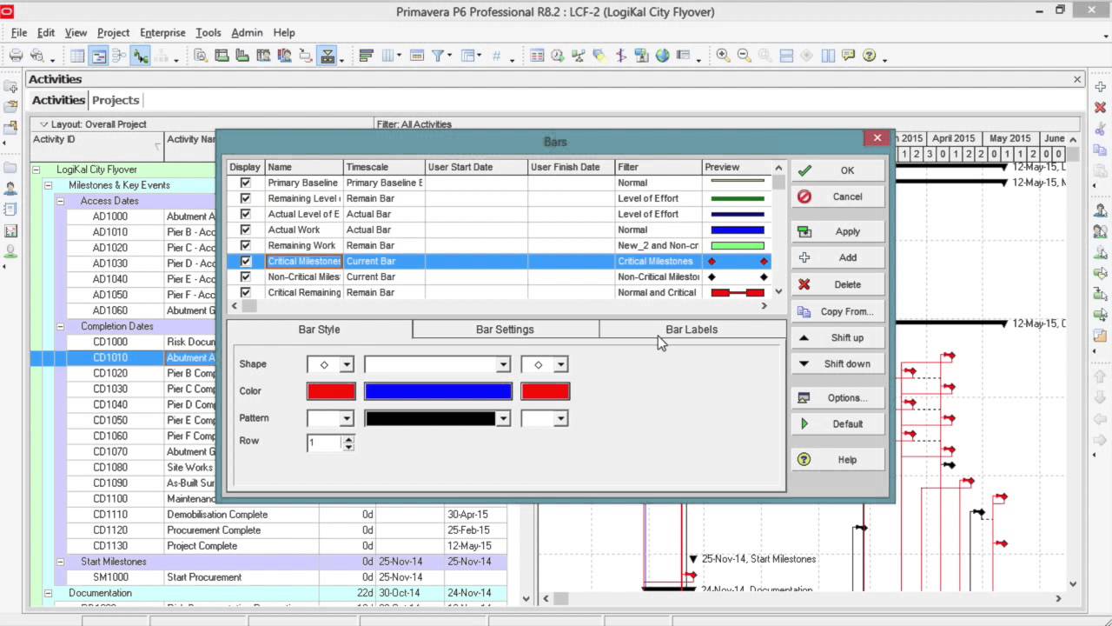Image resolution: width=1112 pixels, height=626 pixels.
Task: Toggle Display checkbox for Actual Work bar
Action: tap(246, 230)
